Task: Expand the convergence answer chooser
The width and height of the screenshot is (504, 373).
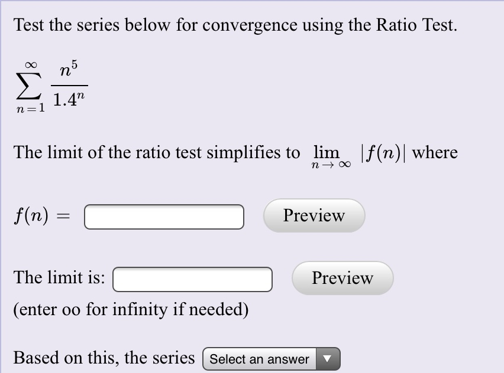Action: (269, 358)
